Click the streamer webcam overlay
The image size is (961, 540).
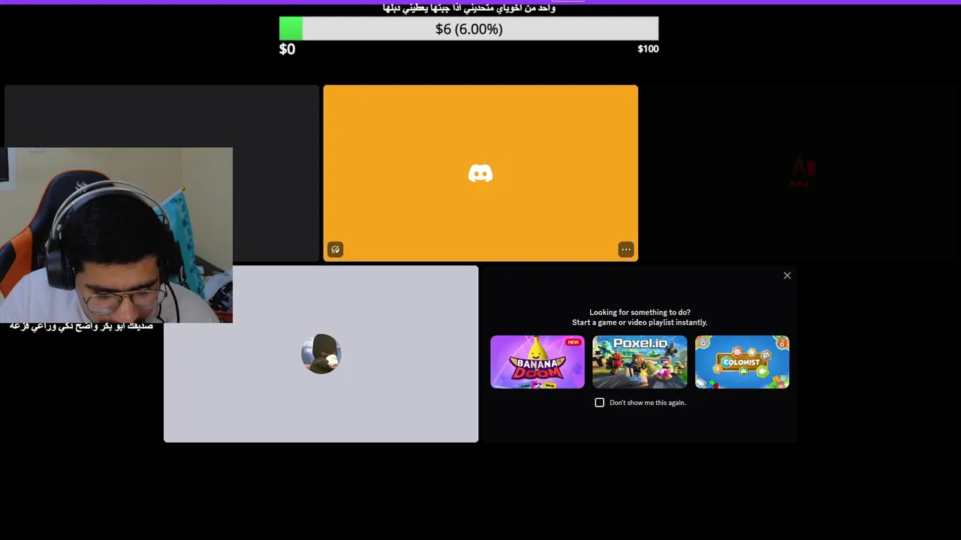[x=116, y=235]
